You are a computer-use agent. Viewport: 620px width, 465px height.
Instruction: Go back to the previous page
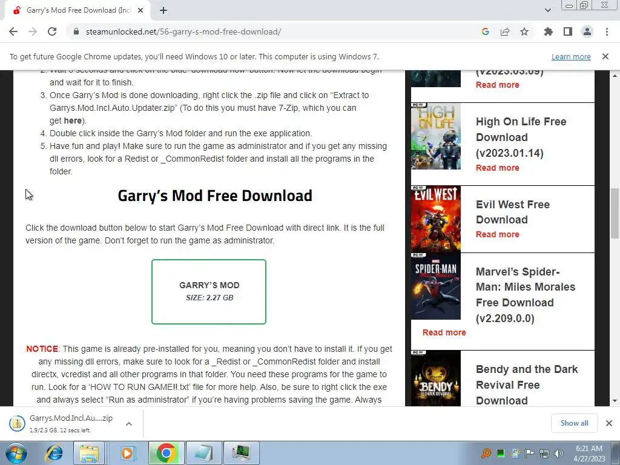pyautogui.click(x=13, y=31)
